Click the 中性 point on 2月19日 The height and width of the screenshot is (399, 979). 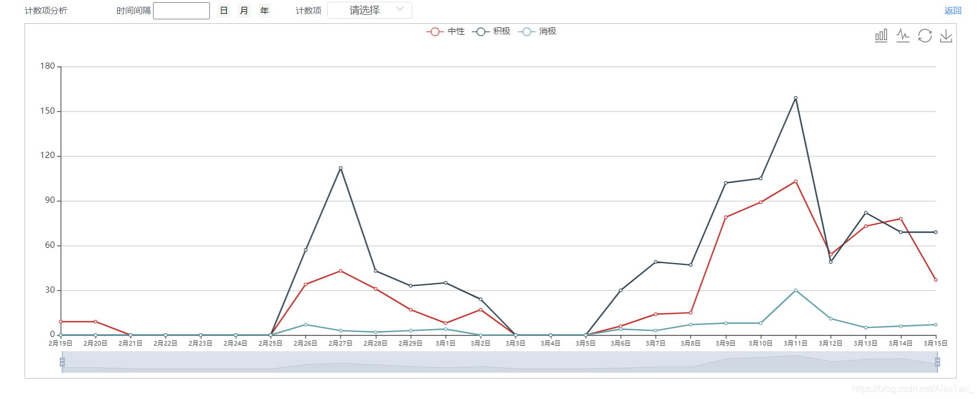point(61,322)
